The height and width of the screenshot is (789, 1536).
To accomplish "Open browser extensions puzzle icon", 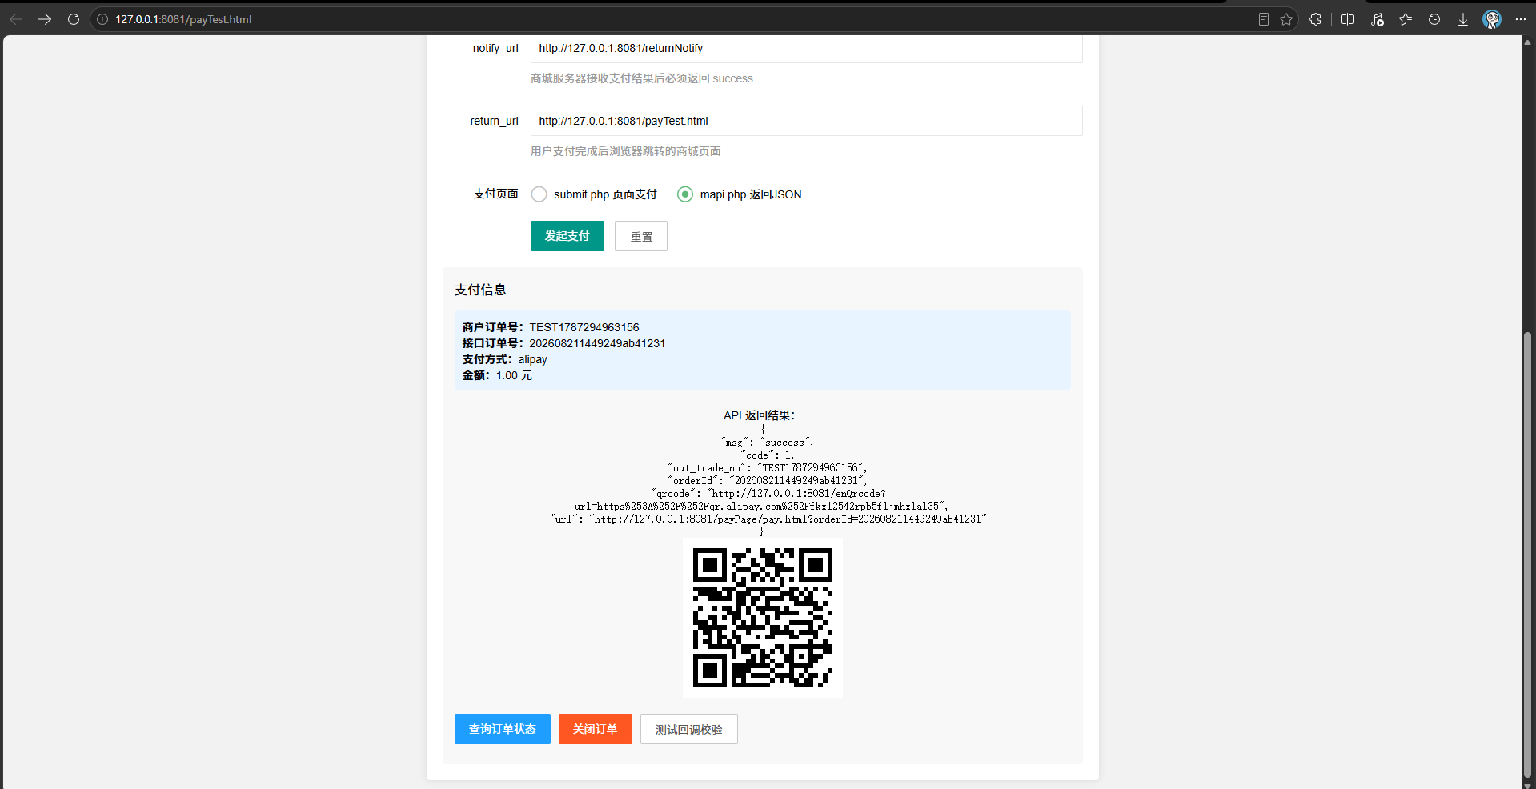I will tap(1315, 19).
